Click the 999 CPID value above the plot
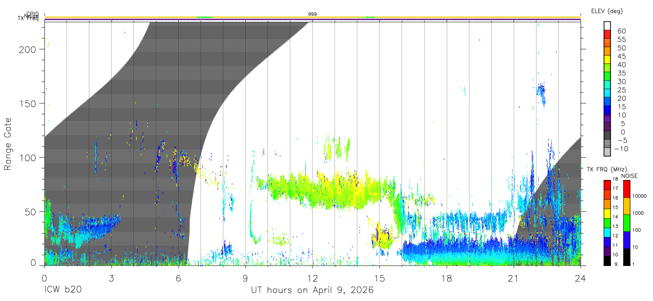This screenshot has height=301, width=653. point(313,14)
